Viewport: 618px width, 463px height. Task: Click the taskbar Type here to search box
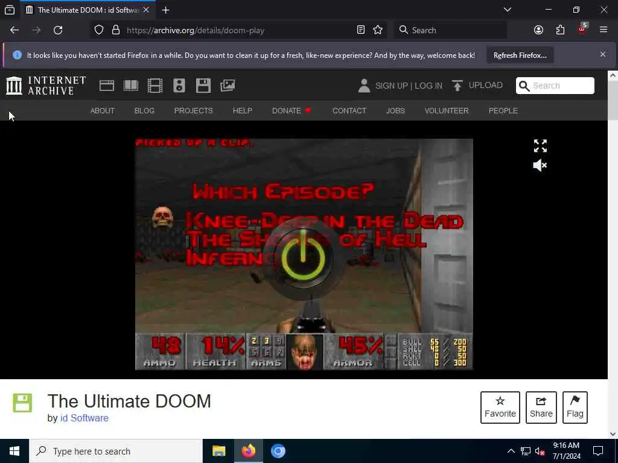[x=116, y=451]
